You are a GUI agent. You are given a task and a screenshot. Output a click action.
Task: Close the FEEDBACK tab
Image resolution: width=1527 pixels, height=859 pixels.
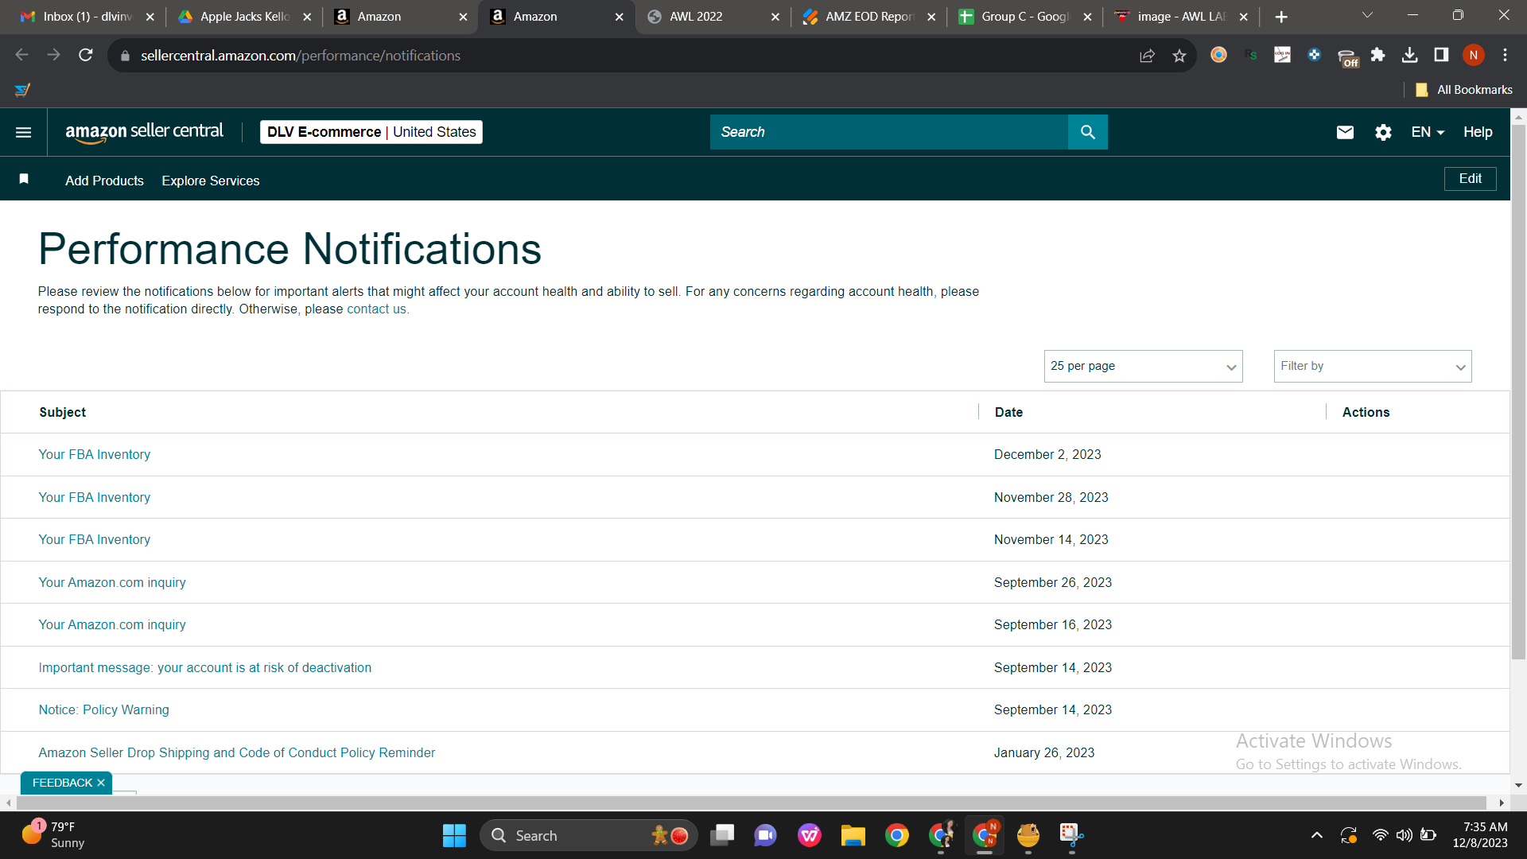point(101,783)
